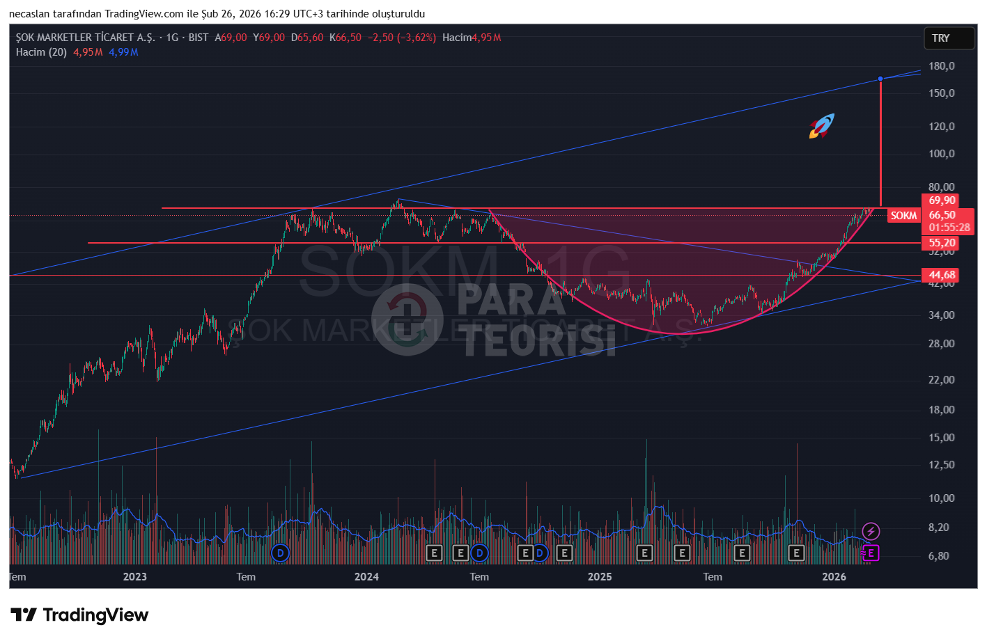The height and width of the screenshot is (641, 987).
Task: Click the ŞOK MARKETLER TİCARET A.Ş. symbol title
Action: click(85, 38)
